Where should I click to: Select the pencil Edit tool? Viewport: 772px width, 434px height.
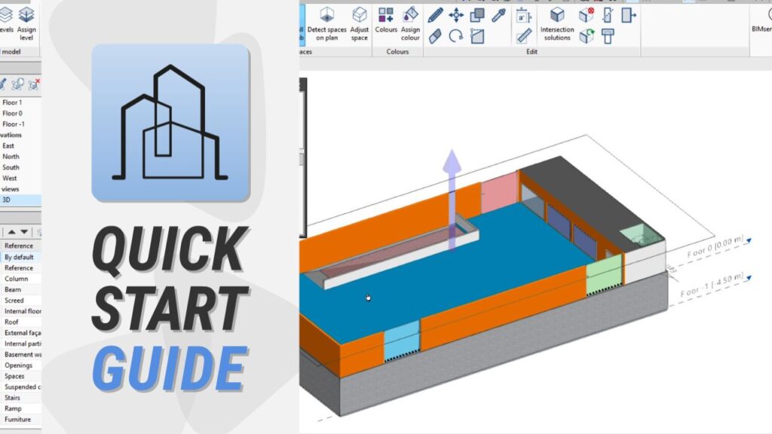click(436, 15)
